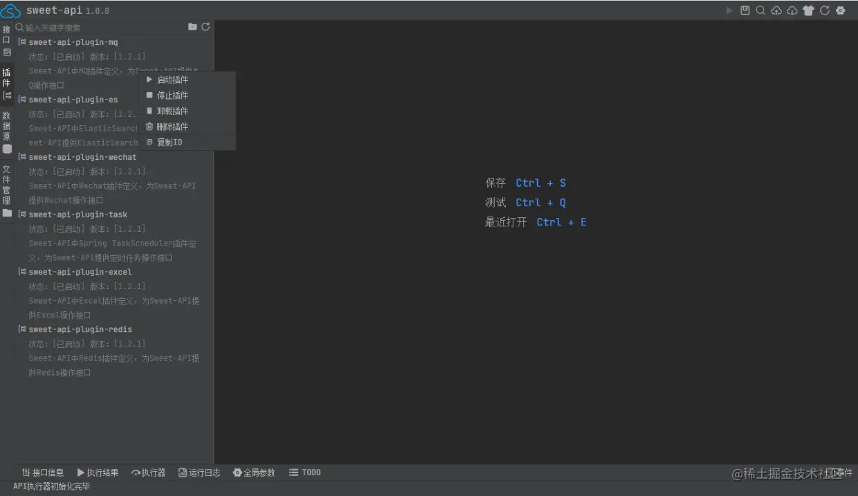Open the 接口 sidebar tab
This screenshot has height=496, width=858.
coord(7,41)
